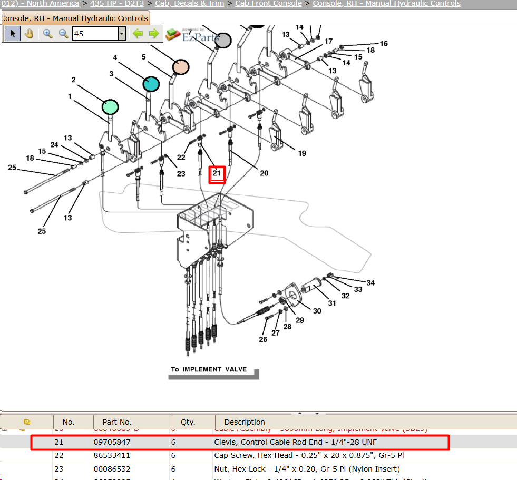
Task: Click callout 26 on the diagram
Action: [263, 339]
